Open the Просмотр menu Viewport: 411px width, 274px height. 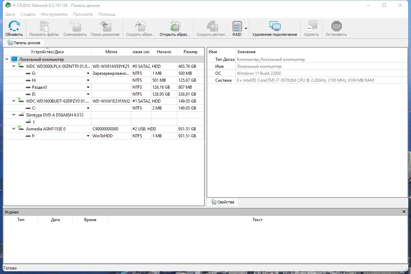(x=83, y=14)
